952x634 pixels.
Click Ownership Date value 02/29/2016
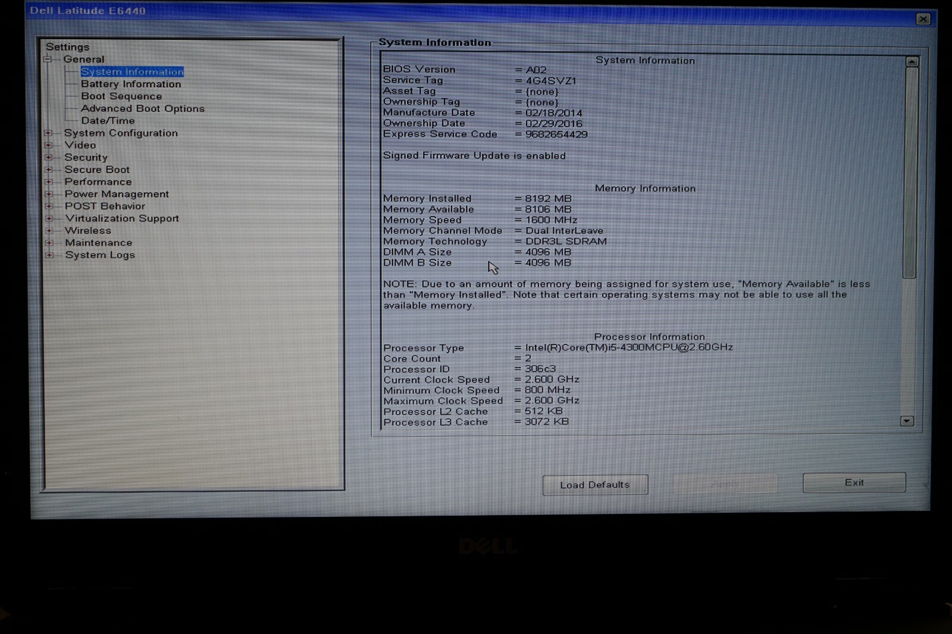click(x=554, y=124)
